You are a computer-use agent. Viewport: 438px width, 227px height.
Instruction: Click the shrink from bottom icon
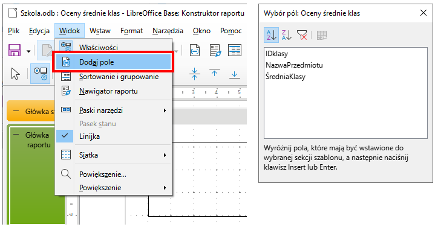(235, 74)
